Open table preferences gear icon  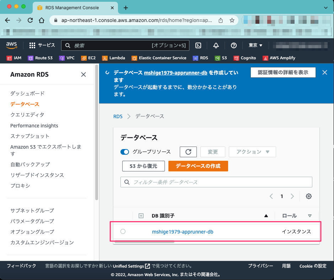(309, 196)
